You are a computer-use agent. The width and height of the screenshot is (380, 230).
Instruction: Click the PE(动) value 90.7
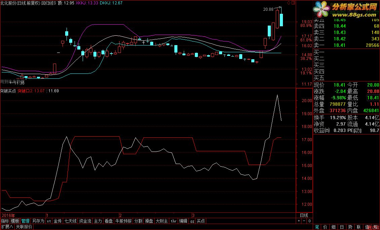click(375, 130)
